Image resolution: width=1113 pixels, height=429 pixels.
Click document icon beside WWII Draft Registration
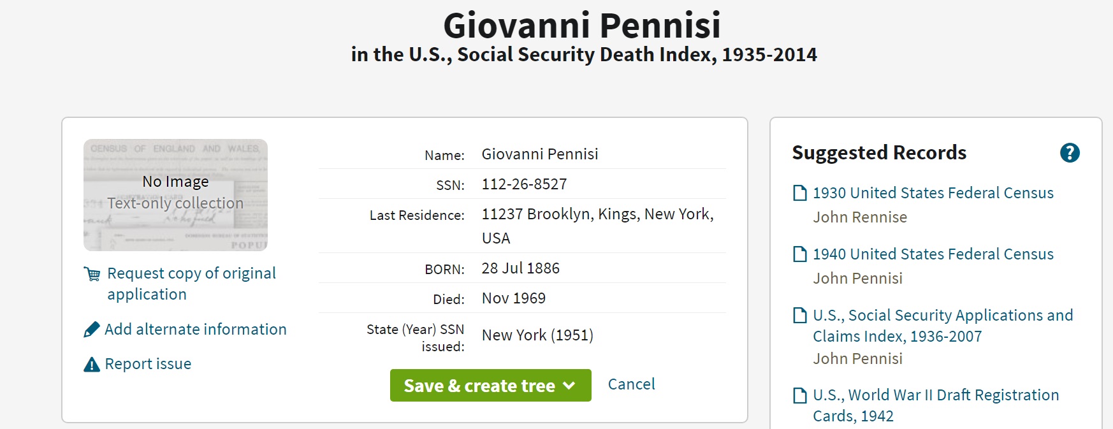tap(799, 395)
